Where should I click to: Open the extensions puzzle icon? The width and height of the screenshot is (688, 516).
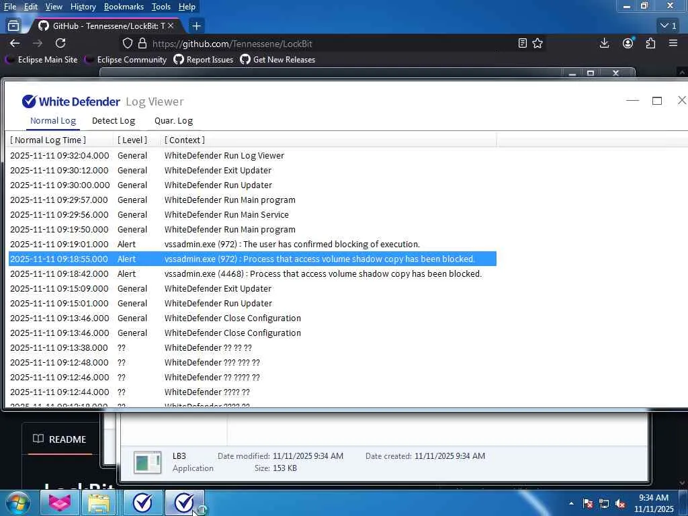tap(650, 43)
